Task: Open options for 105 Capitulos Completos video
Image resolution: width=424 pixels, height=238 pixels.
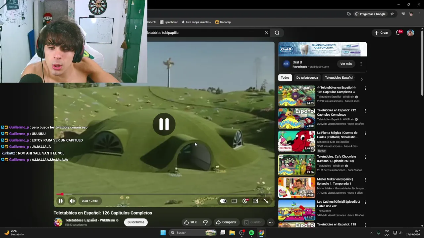Action: [365, 88]
